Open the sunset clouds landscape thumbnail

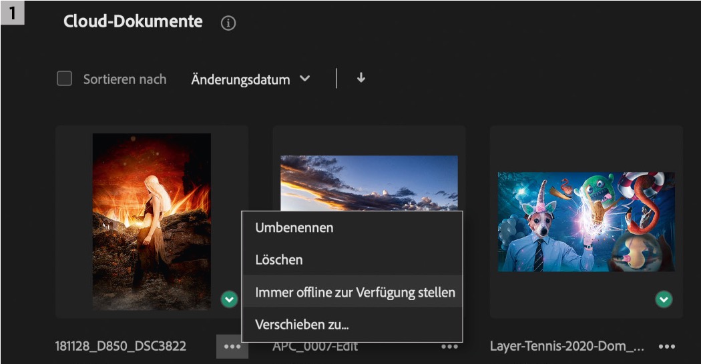pos(369,181)
